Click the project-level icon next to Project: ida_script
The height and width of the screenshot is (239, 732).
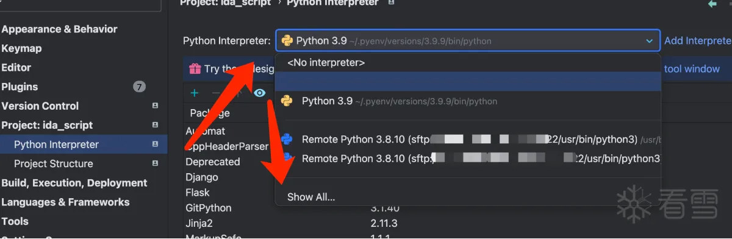click(x=155, y=125)
